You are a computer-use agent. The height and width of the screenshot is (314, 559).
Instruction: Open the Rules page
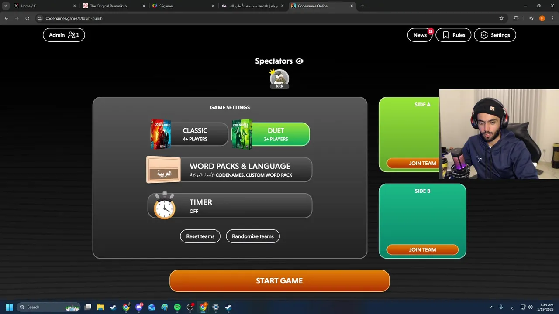click(x=453, y=35)
